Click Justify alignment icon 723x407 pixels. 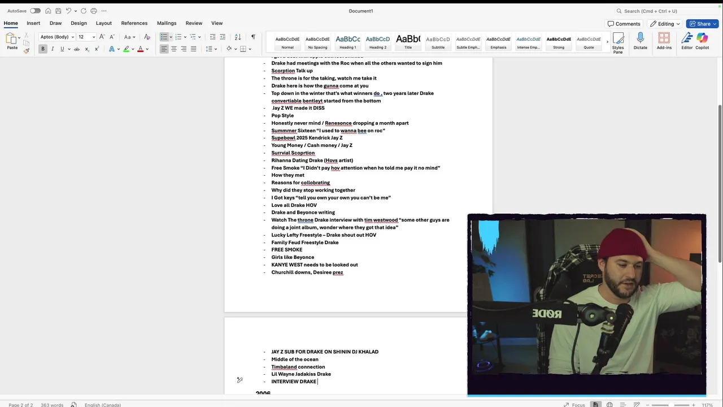point(193,49)
